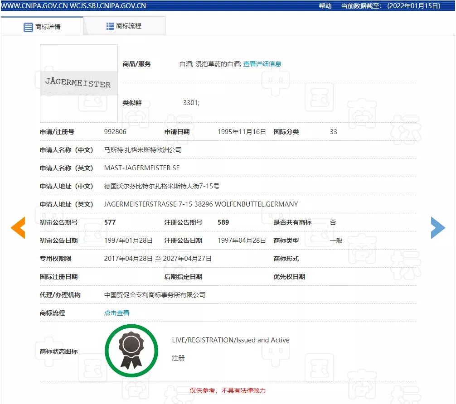Select status text LIVE/REGISTRATION/Issued and Active
Image resolution: width=456 pixels, height=404 pixels.
click(231, 340)
